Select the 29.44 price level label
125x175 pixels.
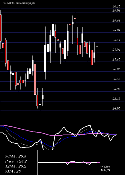coord(116,20)
